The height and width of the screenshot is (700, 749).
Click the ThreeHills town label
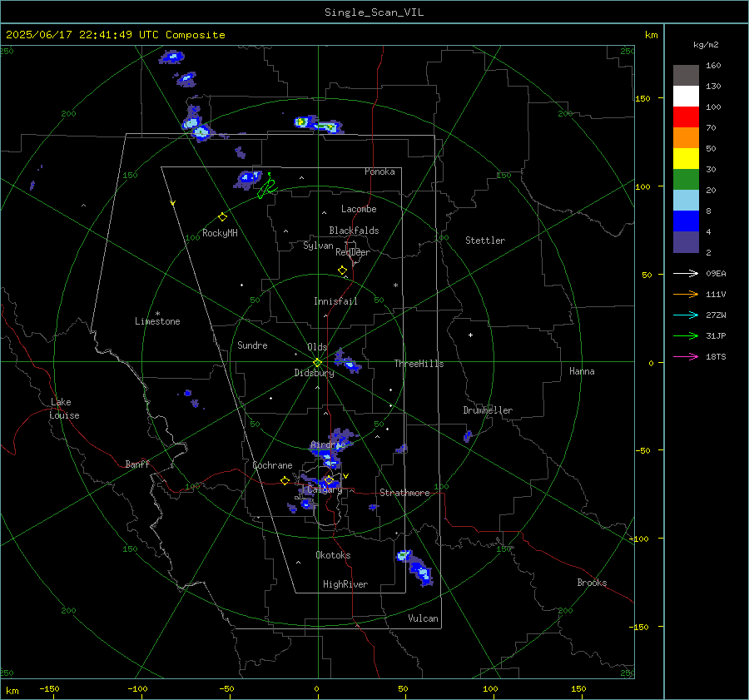[x=419, y=364]
